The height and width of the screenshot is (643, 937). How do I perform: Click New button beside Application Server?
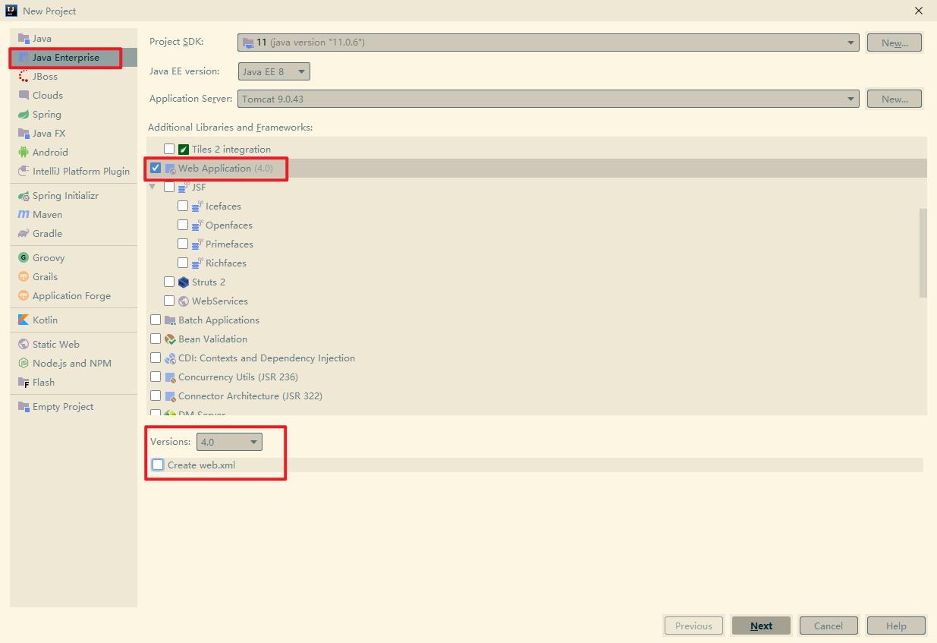point(895,99)
